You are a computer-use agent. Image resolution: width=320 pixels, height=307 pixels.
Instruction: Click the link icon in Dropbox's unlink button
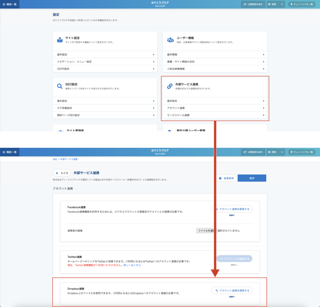tap(217, 290)
